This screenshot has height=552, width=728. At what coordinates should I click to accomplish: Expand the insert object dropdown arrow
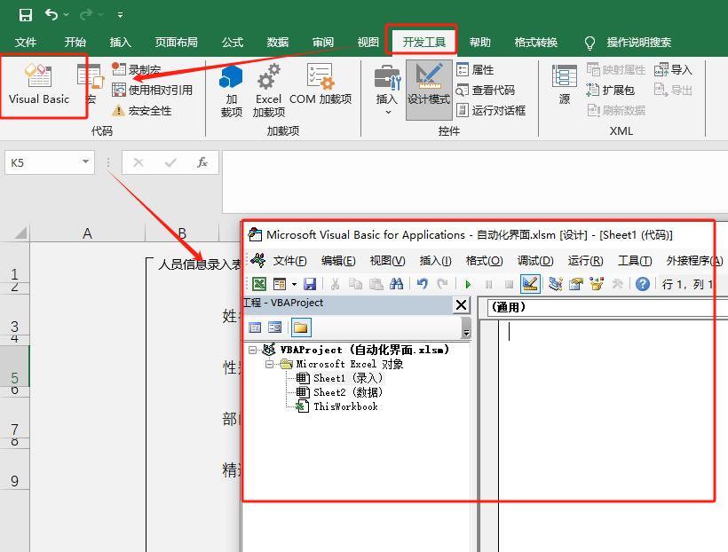(x=294, y=284)
